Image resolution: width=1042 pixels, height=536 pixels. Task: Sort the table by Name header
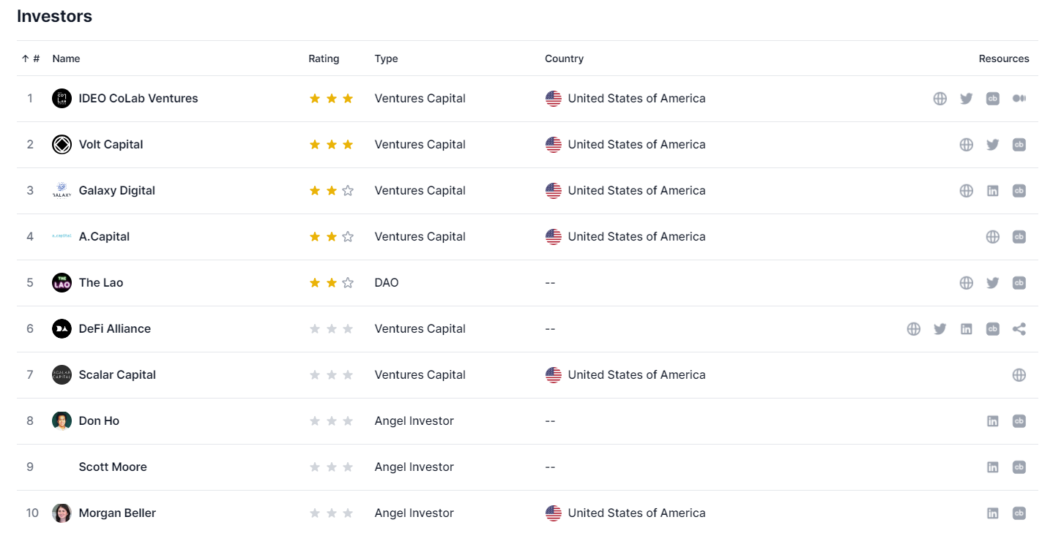[66, 58]
